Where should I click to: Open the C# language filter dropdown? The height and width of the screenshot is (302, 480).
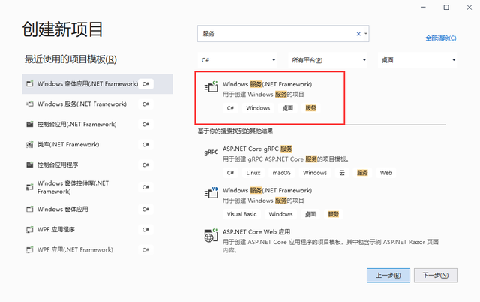[238, 60]
